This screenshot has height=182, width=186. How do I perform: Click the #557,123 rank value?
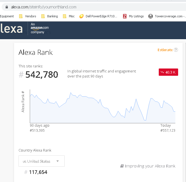[168, 131]
